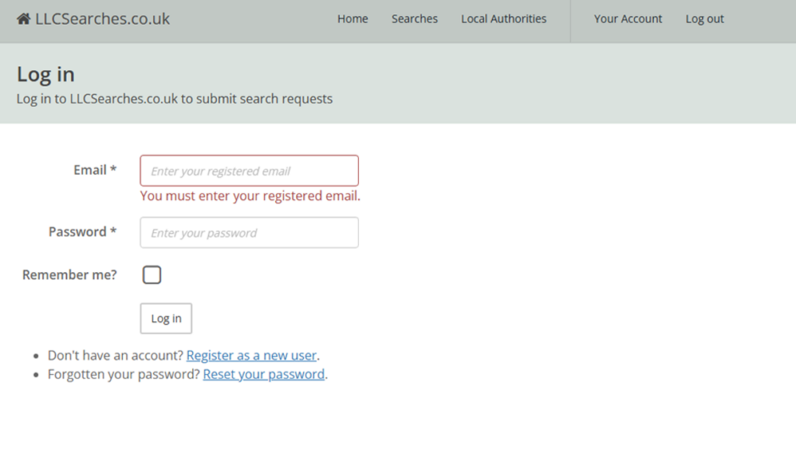Focus the Email input field
This screenshot has height=457, width=796.
pos(250,171)
